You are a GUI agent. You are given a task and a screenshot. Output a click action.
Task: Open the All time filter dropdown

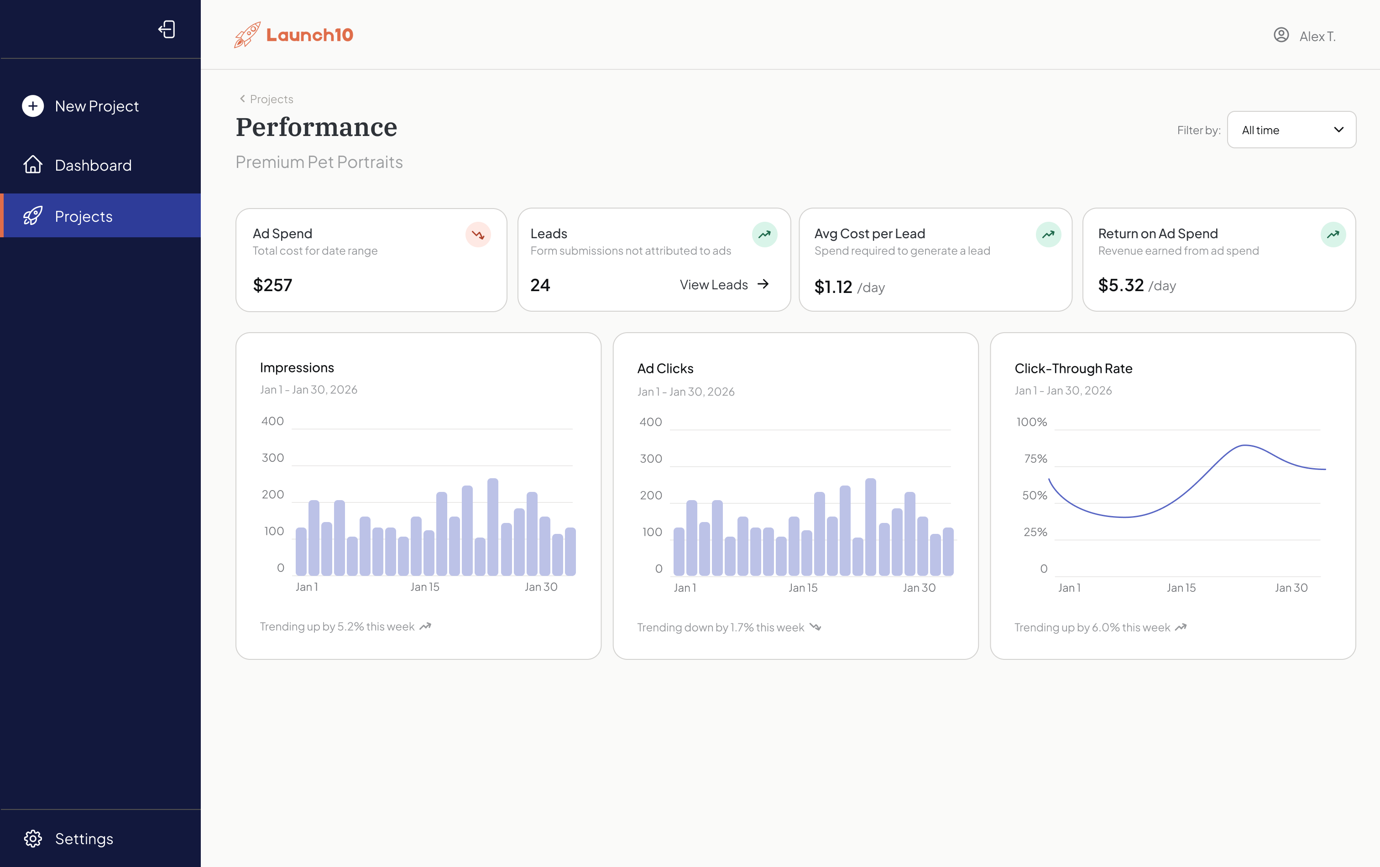pos(1291,130)
